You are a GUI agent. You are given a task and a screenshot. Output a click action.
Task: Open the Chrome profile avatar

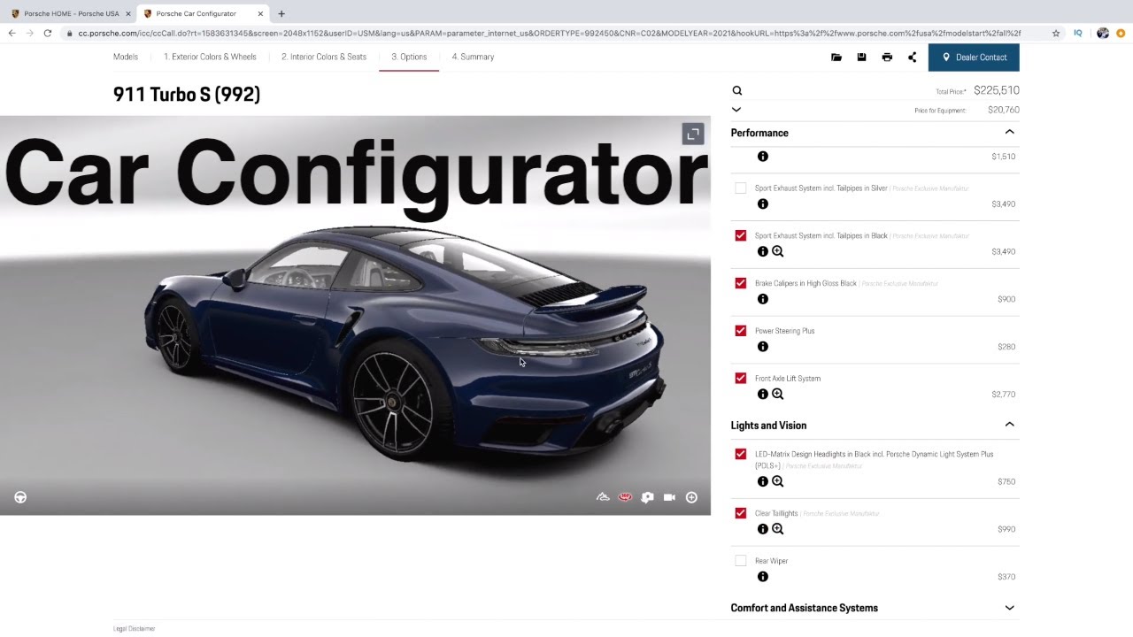pyautogui.click(x=1102, y=33)
